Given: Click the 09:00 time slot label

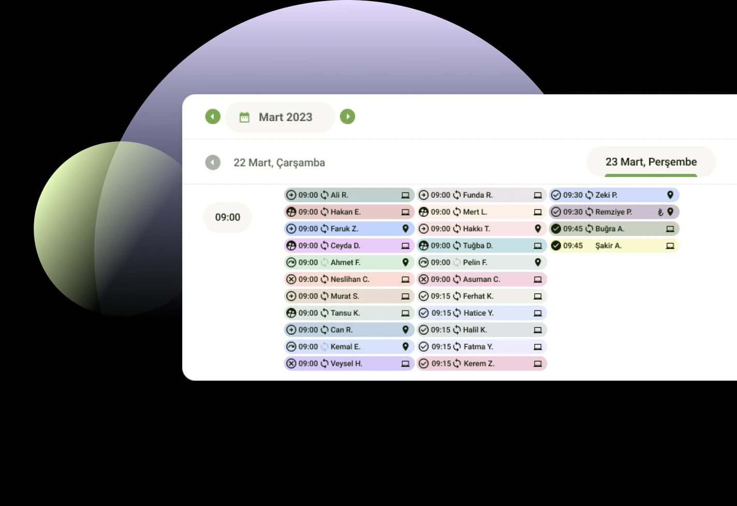Looking at the screenshot, I should (228, 217).
